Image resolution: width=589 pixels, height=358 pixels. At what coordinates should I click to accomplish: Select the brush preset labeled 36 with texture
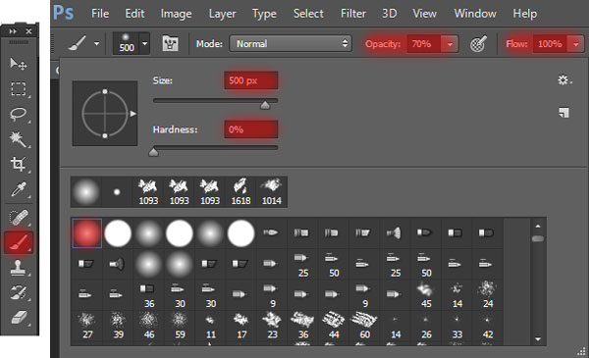coord(302,326)
